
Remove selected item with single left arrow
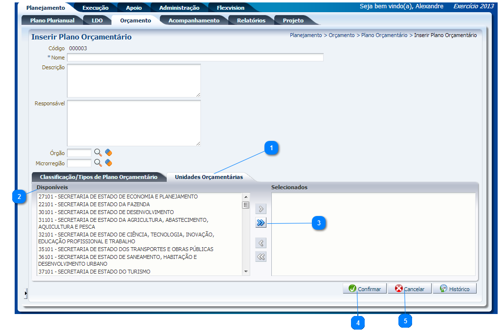click(x=261, y=243)
